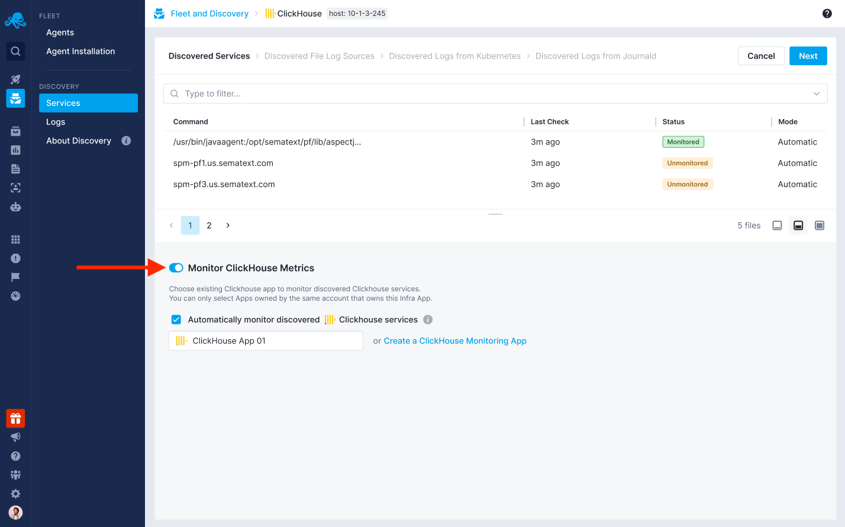Viewport: 845px width, 527px height.
Task: Open About Discovery menu item
Action: click(79, 141)
